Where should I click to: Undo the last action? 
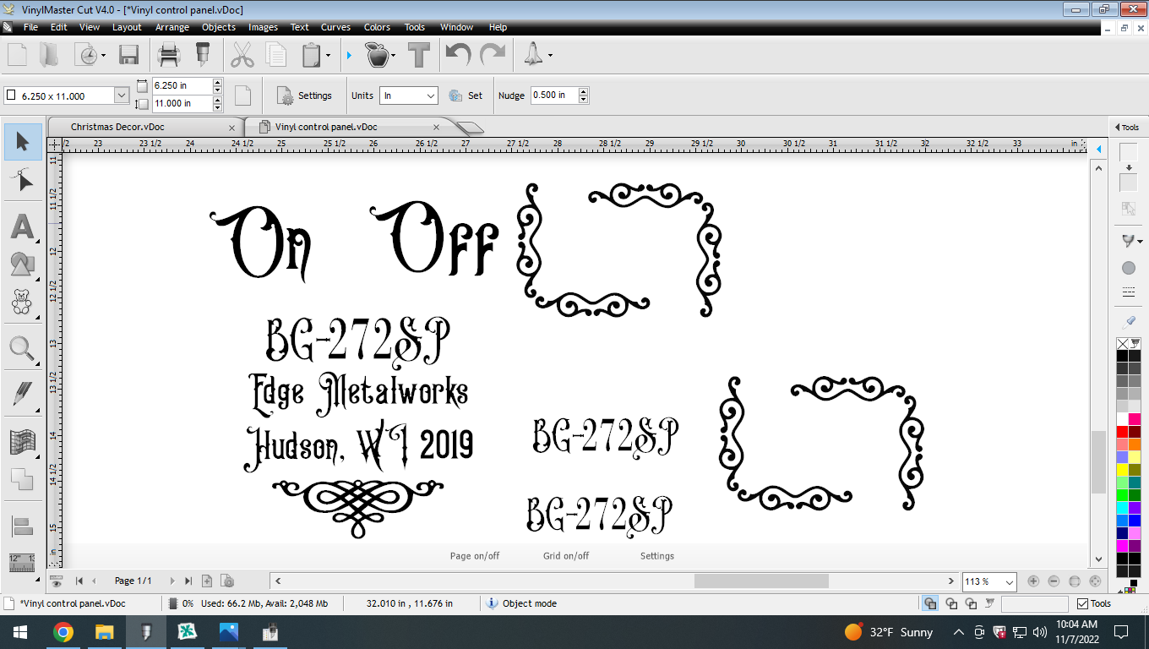[x=457, y=54]
